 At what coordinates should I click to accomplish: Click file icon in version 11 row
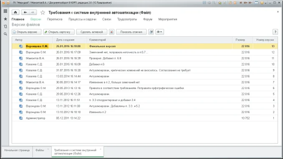21,58
